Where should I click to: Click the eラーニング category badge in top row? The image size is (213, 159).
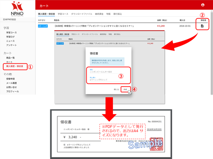pyautogui.click(x=43, y=26)
